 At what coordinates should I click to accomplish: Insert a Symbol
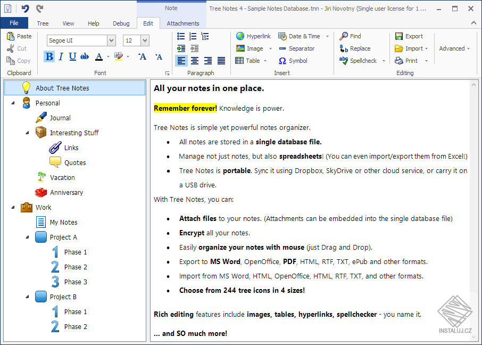tap(293, 61)
